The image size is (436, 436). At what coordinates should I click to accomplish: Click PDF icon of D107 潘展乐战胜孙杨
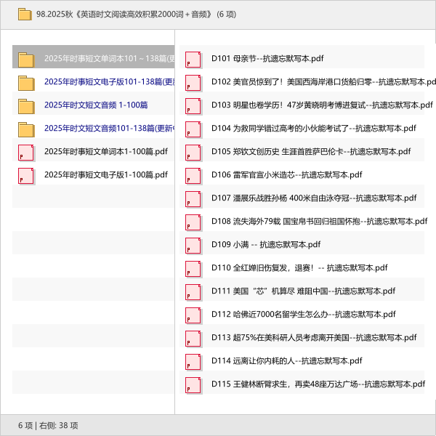[193, 198]
